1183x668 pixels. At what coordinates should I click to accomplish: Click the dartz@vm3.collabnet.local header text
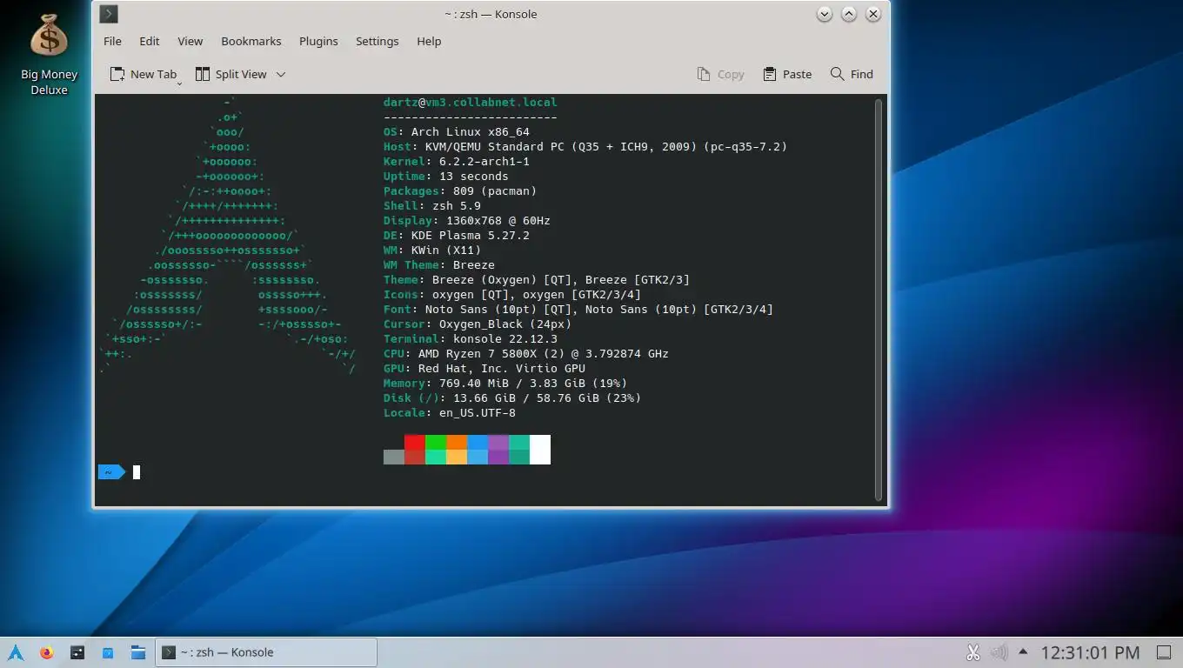tap(471, 102)
